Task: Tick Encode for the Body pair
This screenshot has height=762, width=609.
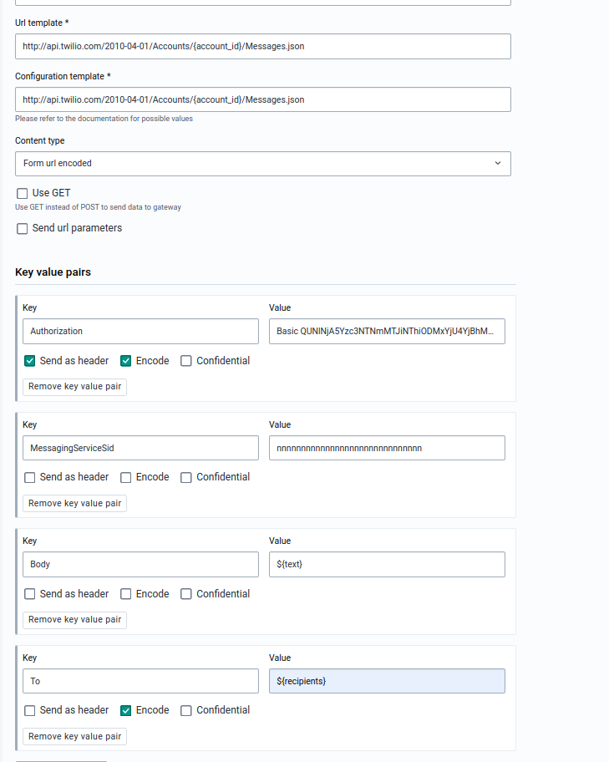Action: 126,594
